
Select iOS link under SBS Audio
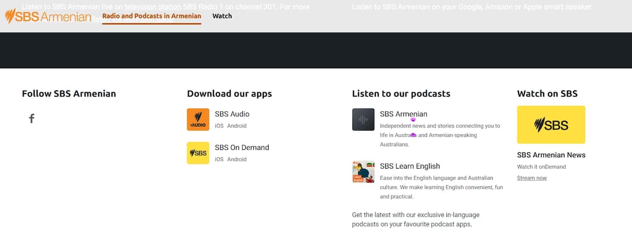(219, 126)
